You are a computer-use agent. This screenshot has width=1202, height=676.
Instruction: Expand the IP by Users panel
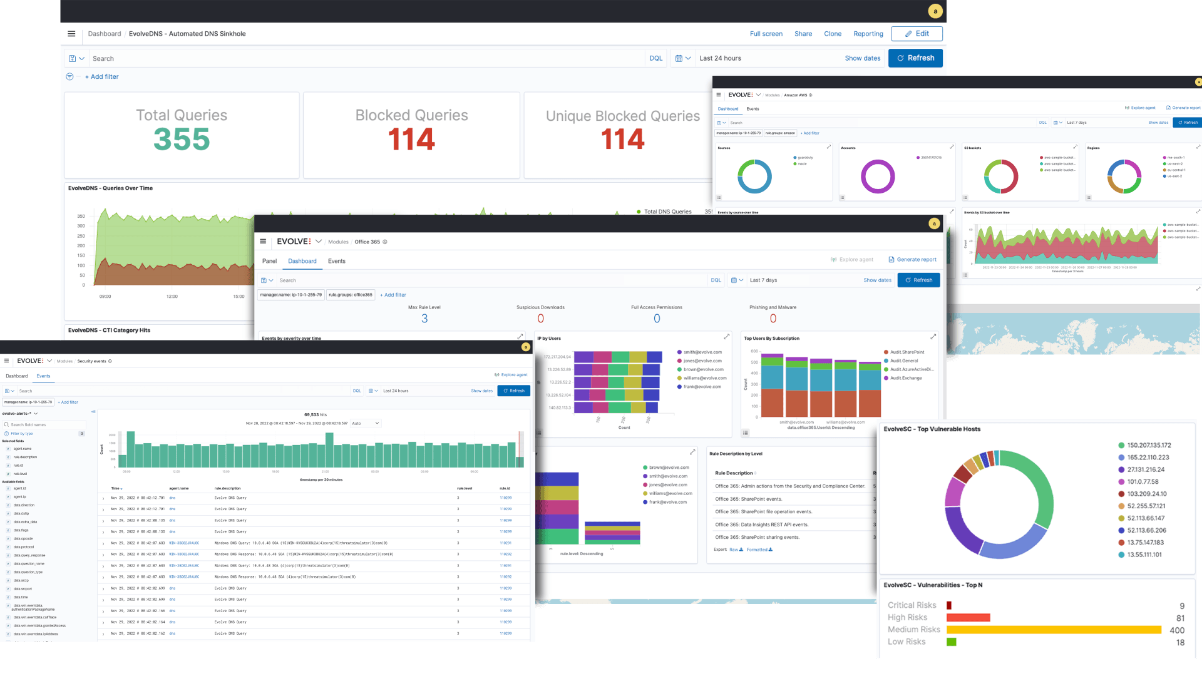point(726,337)
